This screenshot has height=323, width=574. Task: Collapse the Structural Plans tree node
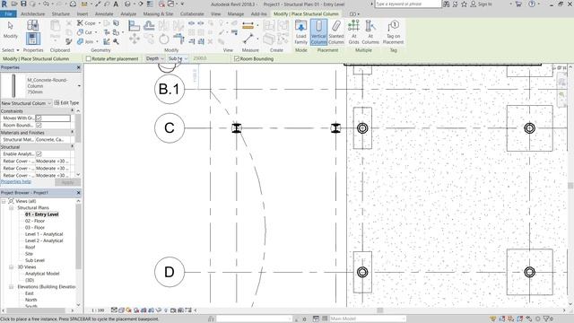pos(11,207)
